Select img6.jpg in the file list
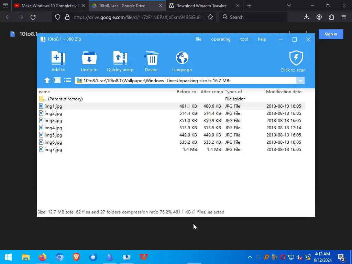 [171, 142]
